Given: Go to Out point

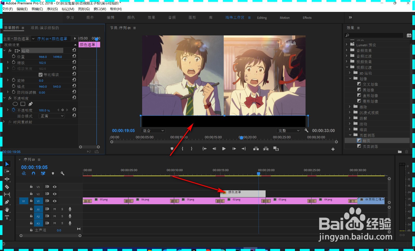Looking at the screenshot, I should (x=244, y=149).
